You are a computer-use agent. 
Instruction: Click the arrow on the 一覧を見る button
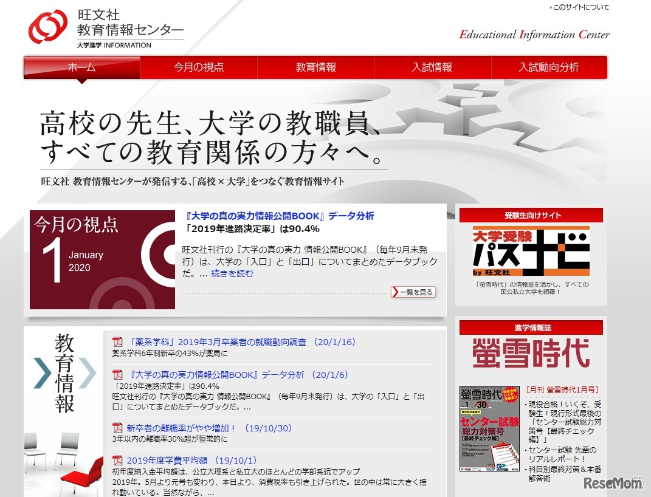click(x=396, y=292)
